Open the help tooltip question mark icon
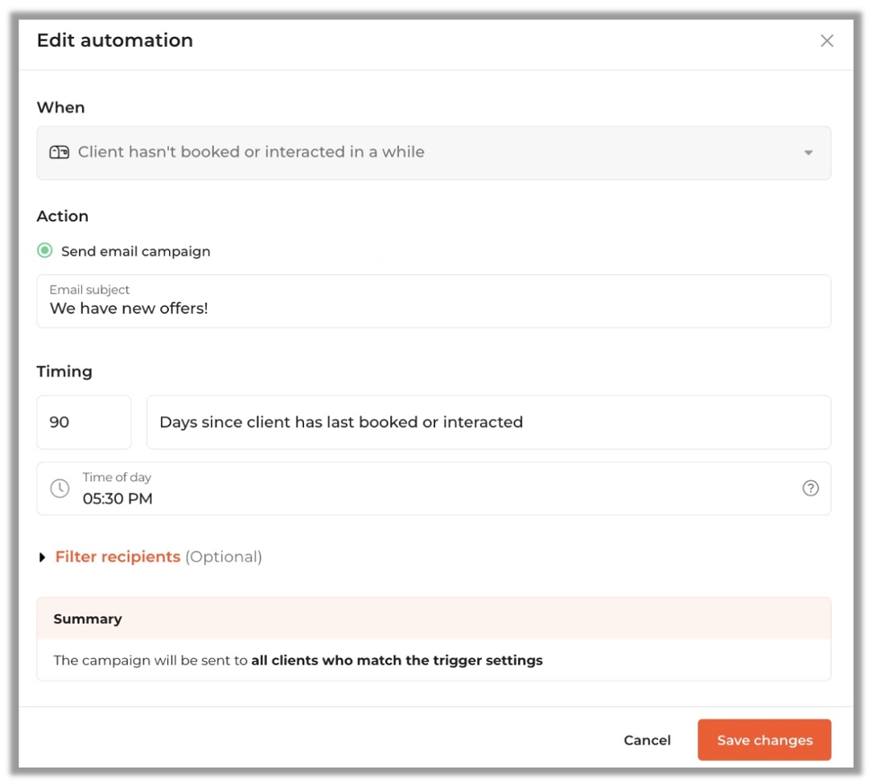This screenshot has width=872, height=782. point(810,488)
